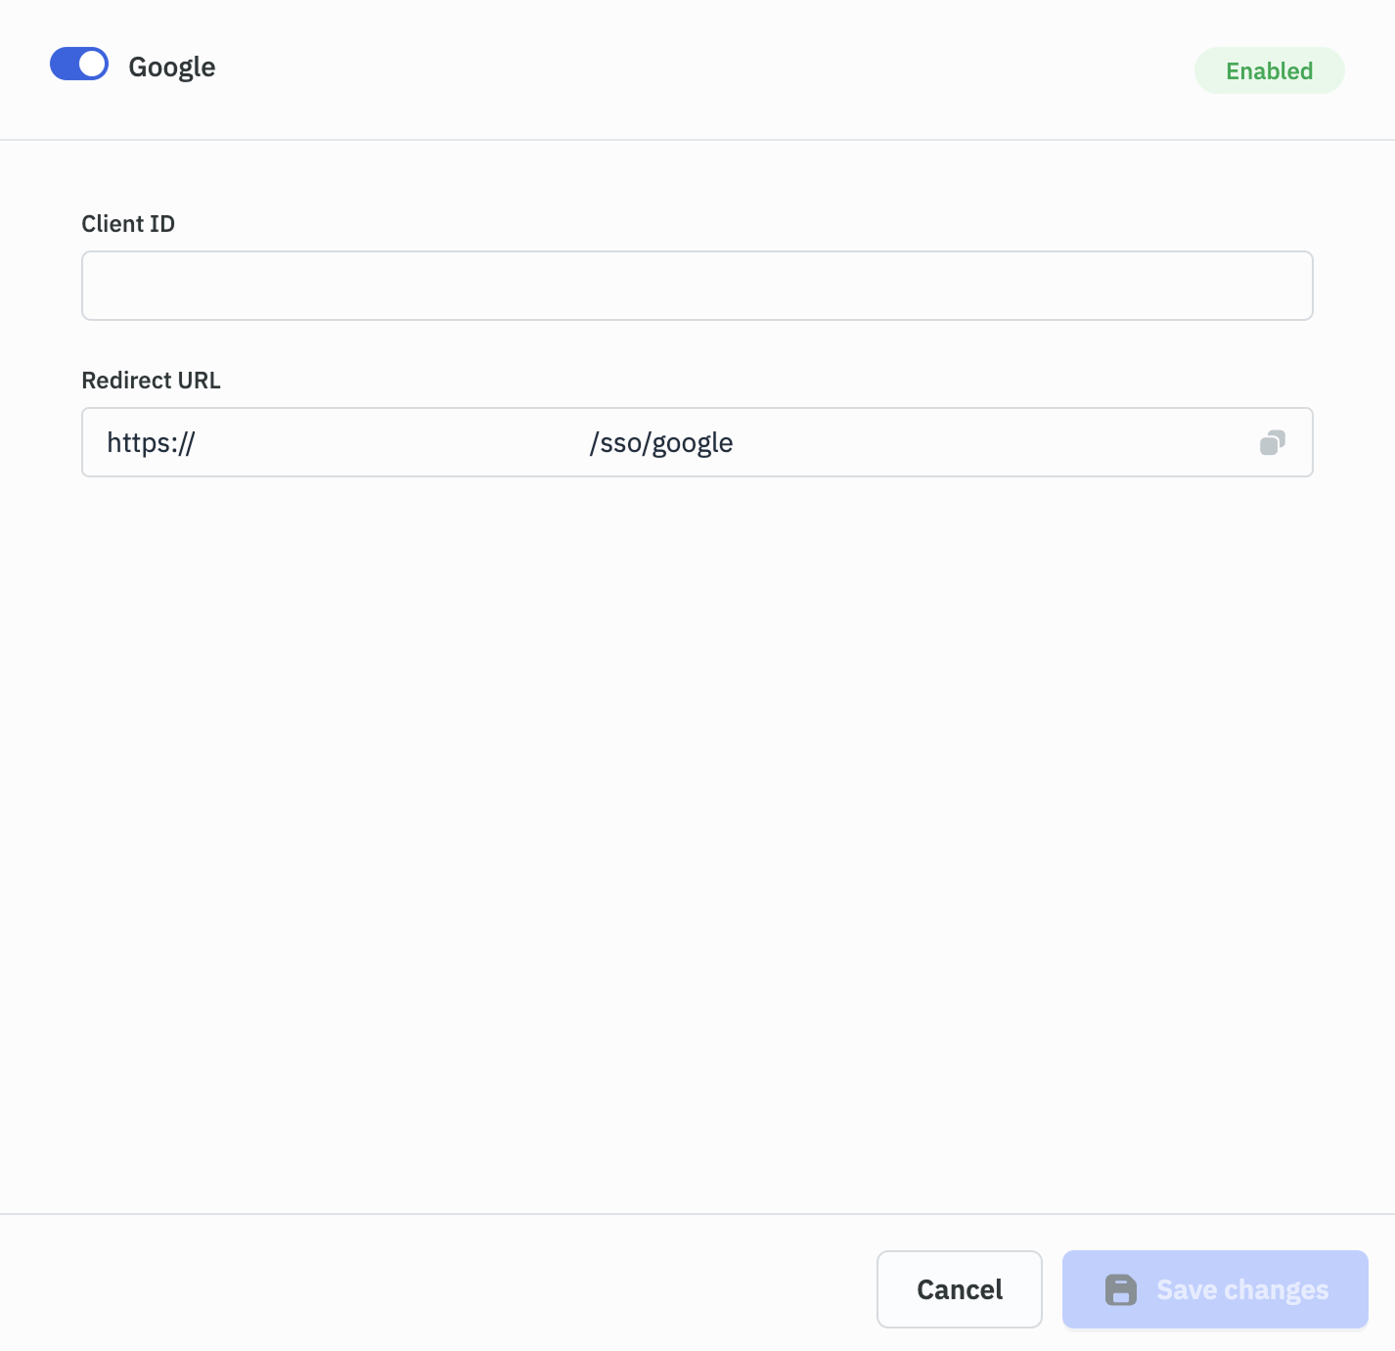The height and width of the screenshot is (1351, 1395).
Task: Click the disk icon in Save changes
Action: coord(1120,1289)
